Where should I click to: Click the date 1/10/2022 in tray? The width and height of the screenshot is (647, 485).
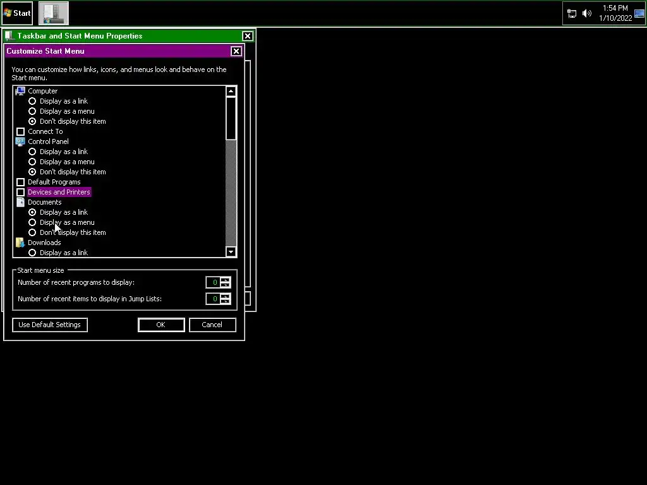tap(615, 18)
